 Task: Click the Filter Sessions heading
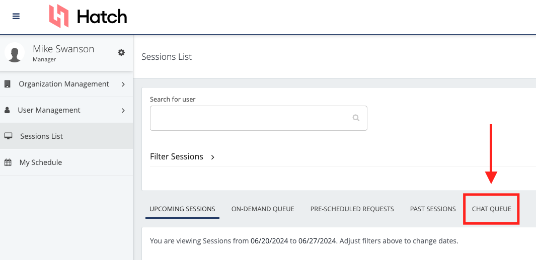coord(176,157)
